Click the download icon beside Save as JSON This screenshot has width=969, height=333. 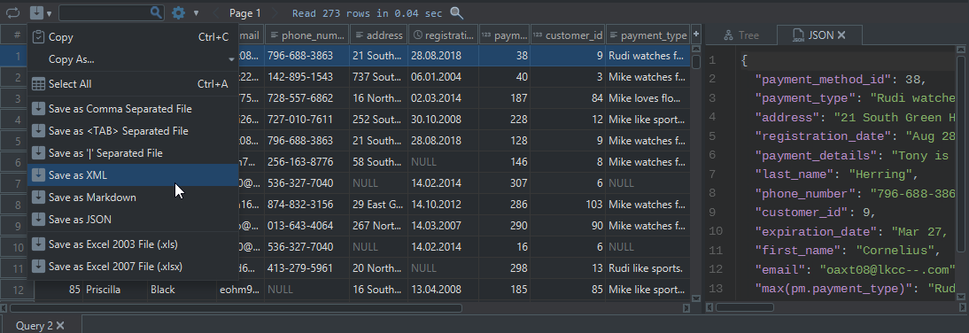point(38,220)
